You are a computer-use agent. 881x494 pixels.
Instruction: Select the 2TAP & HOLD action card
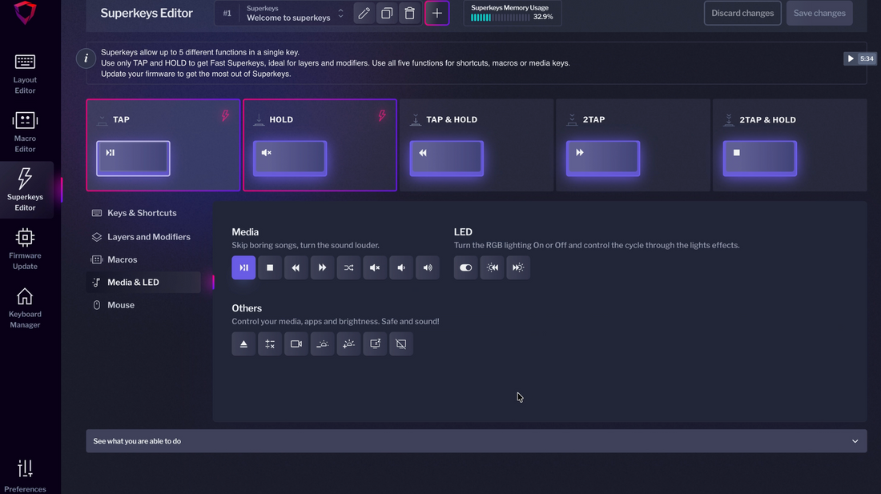[789, 145]
